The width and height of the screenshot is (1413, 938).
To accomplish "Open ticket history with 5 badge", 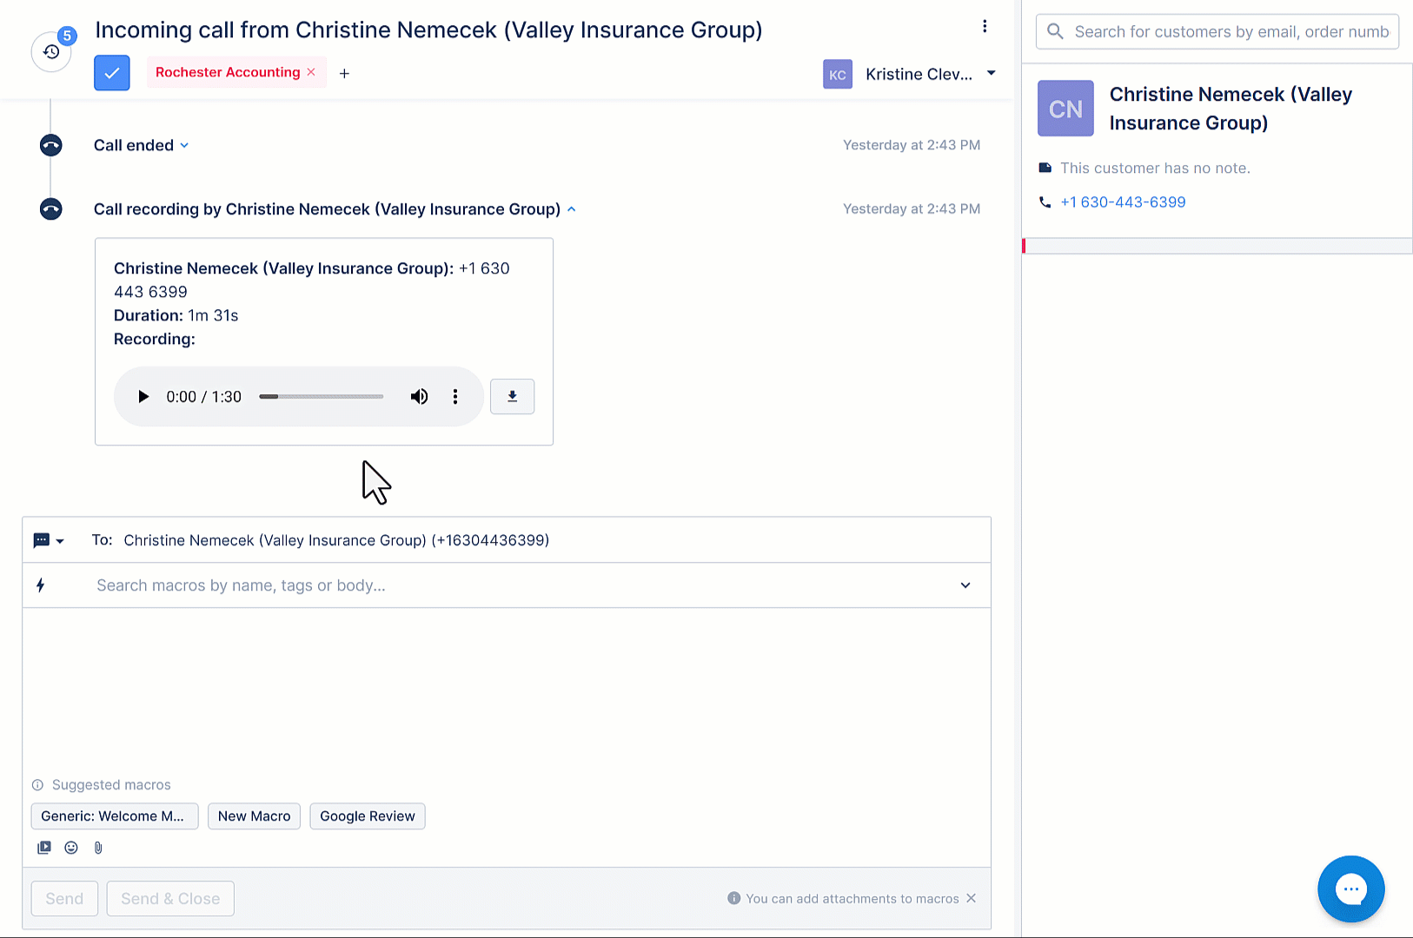I will (x=52, y=52).
